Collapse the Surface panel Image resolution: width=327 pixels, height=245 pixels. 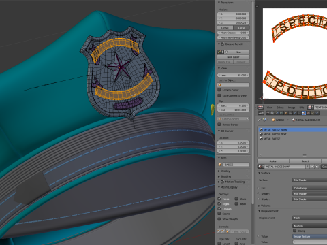tap(260, 173)
